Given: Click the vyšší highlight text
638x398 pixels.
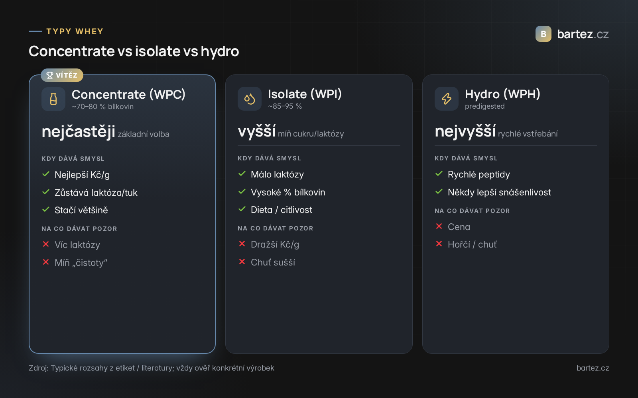Looking at the screenshot, I should point(256,131).
